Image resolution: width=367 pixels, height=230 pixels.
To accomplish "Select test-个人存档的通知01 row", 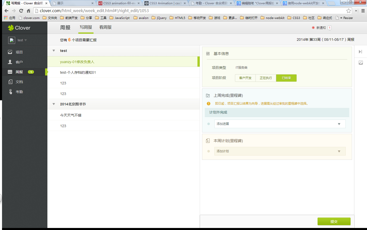I will pos(123,72).
